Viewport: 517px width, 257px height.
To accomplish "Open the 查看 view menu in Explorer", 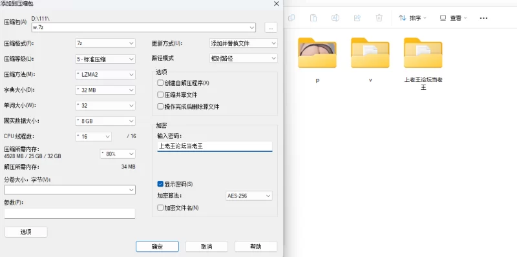I will coord(454,18).
